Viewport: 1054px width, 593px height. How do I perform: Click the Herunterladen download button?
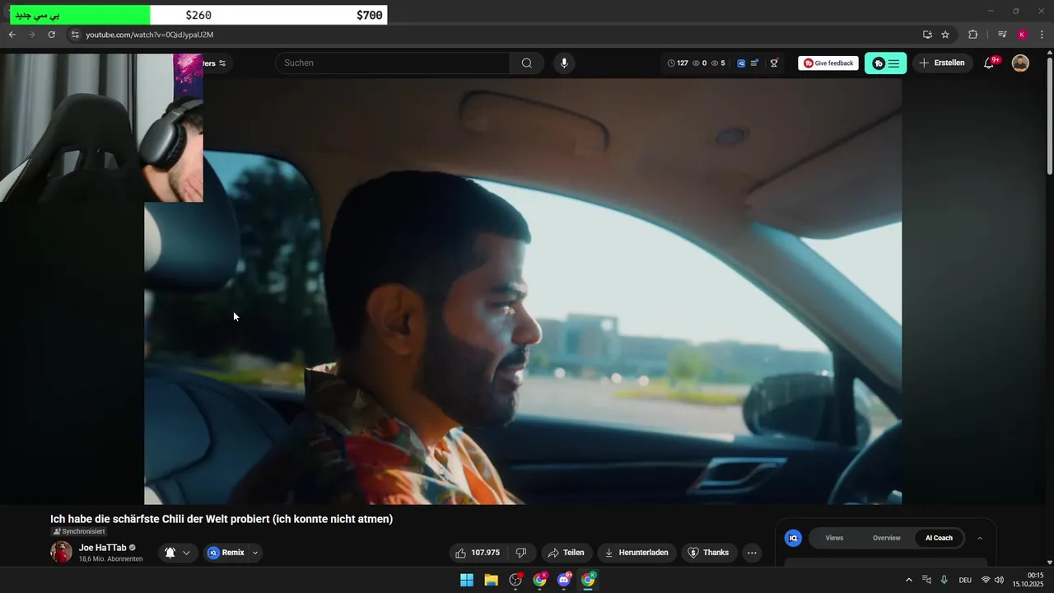click(x=637, y=553)
